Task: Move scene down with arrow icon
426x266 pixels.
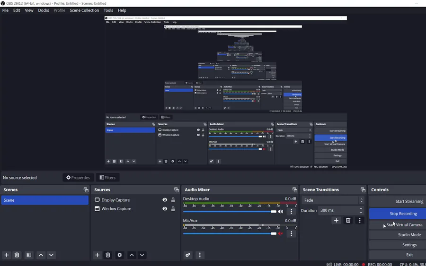Action: tap(51, 255)
